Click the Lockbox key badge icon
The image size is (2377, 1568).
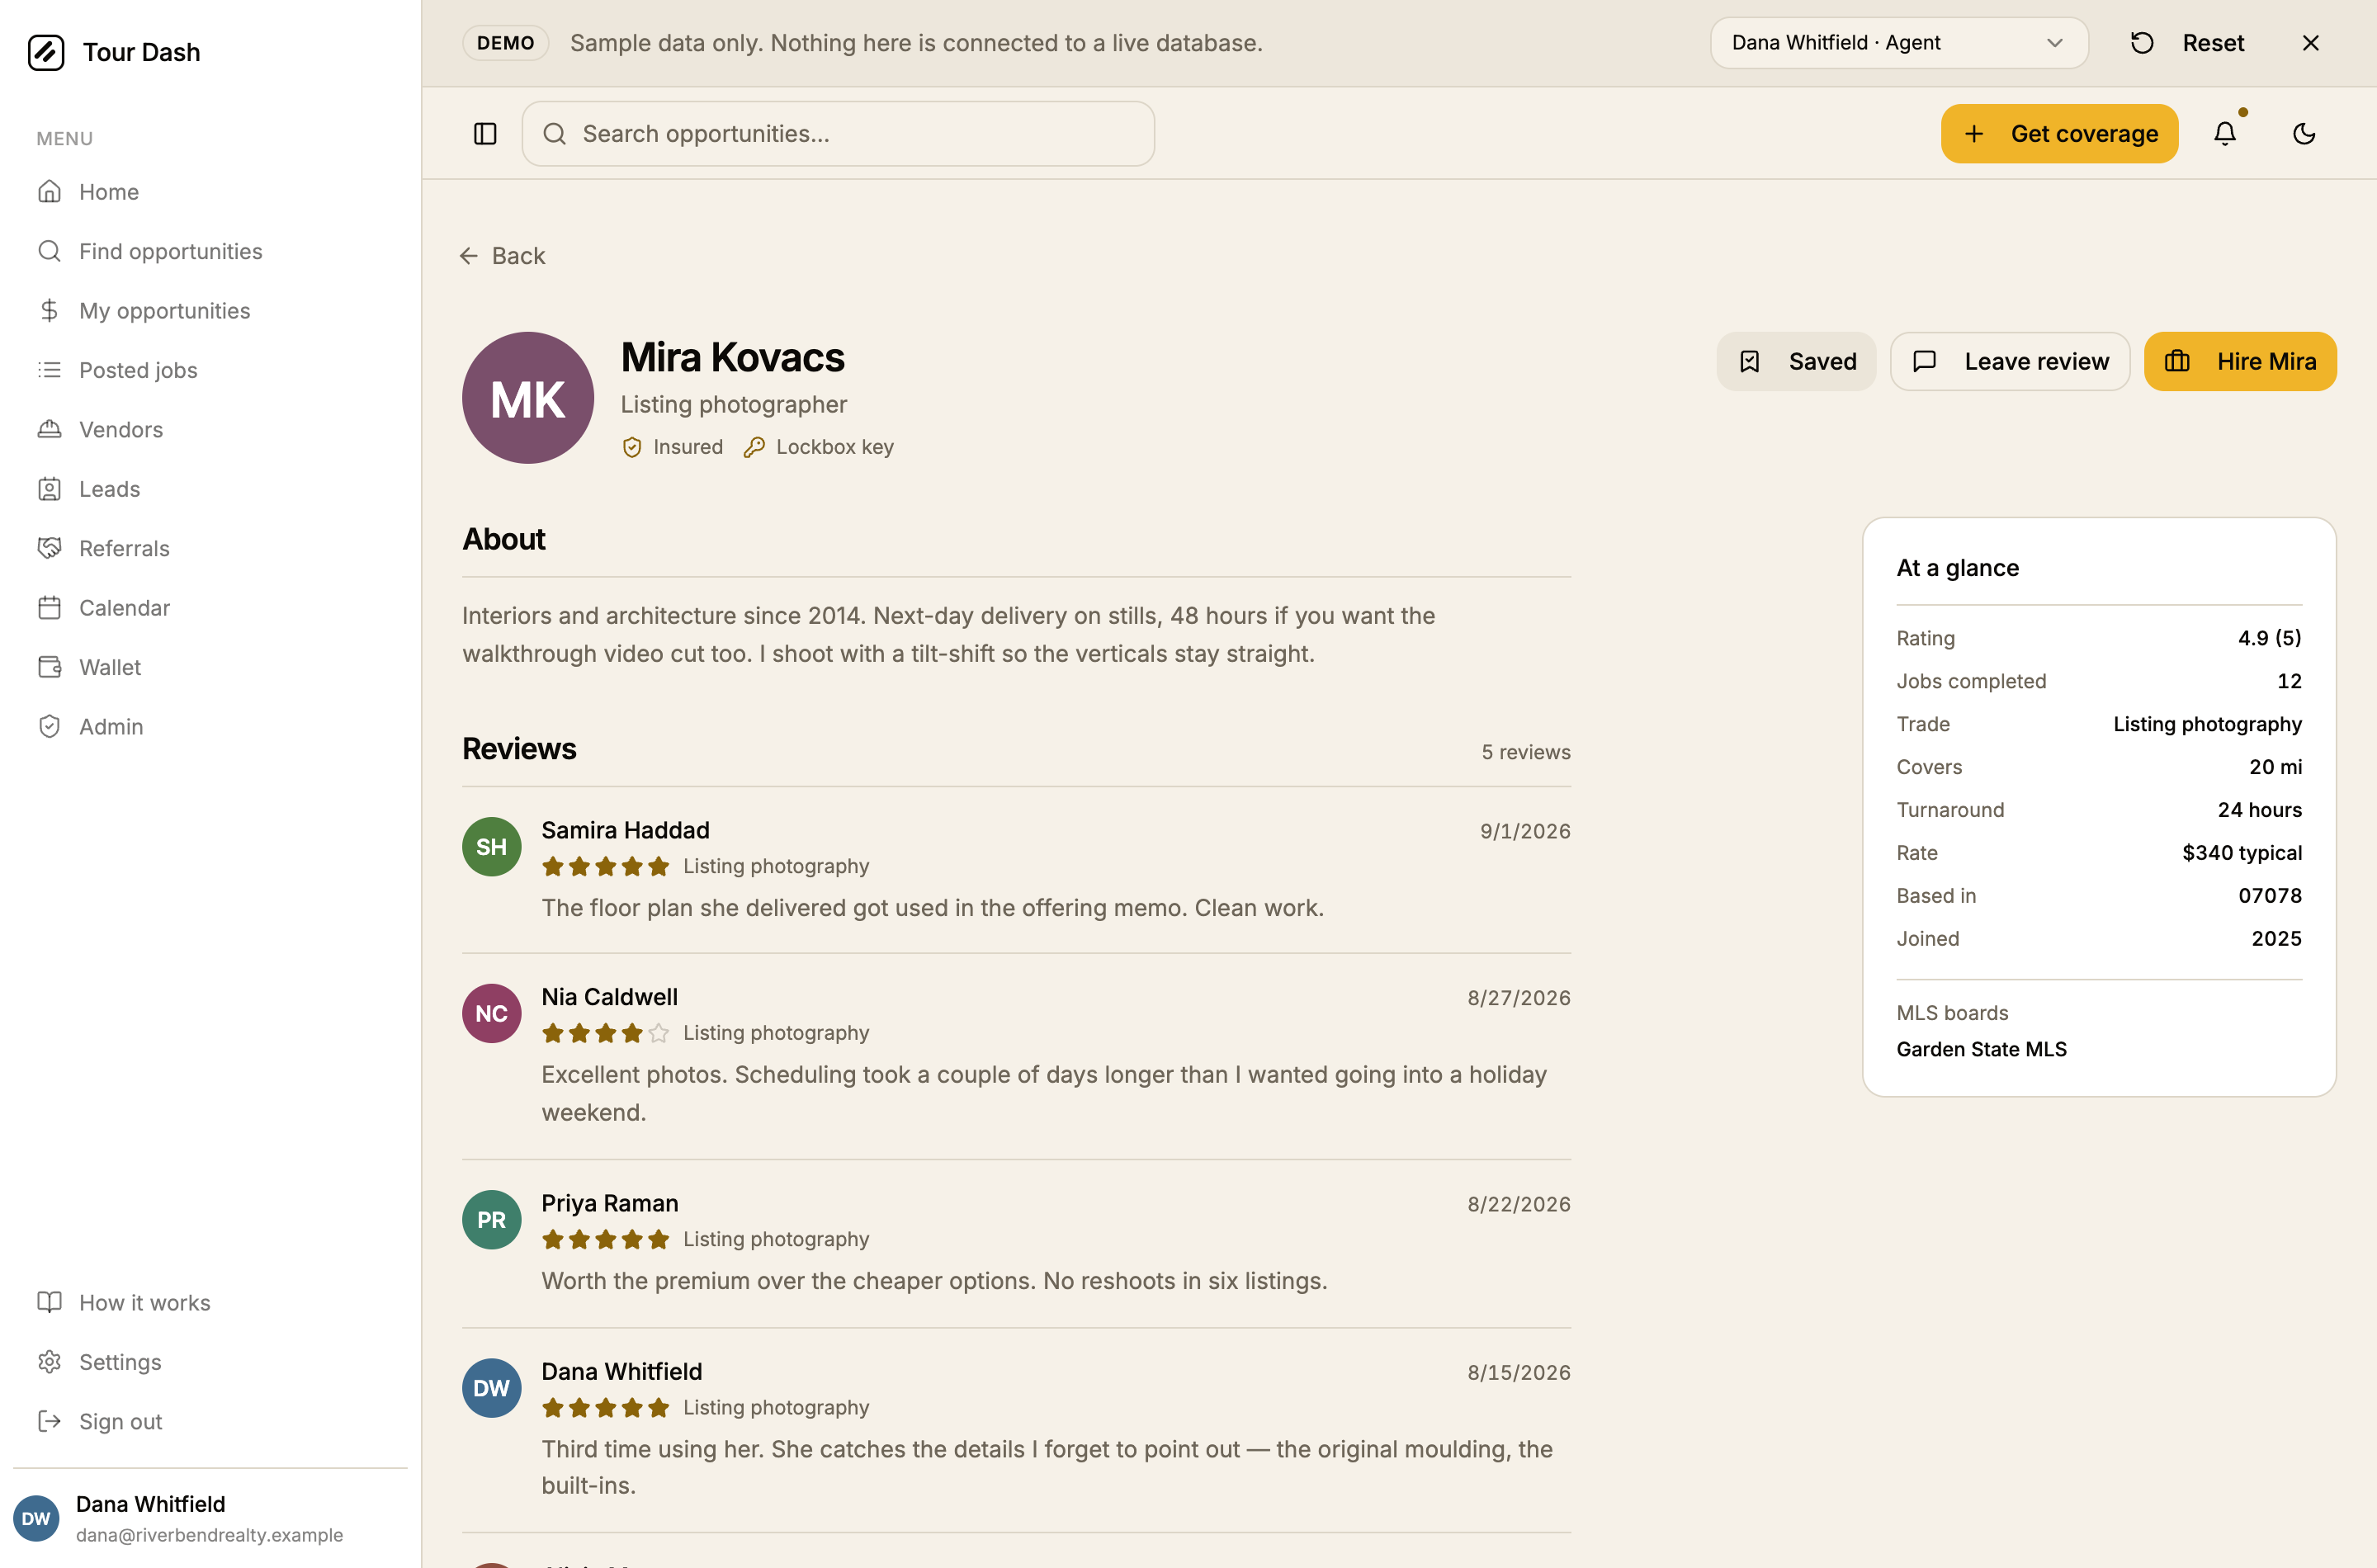(x=754, y=447)
